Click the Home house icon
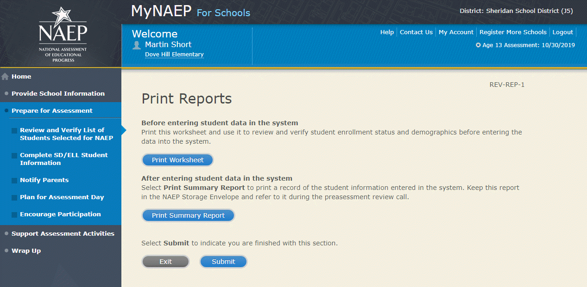The width and height of the screenshot is (587, 287). [6, 77]
